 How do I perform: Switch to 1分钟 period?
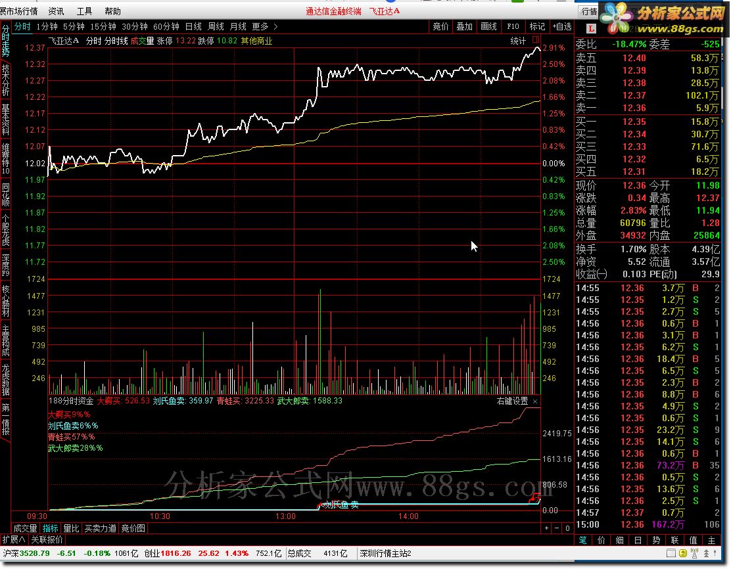point(47,26)
